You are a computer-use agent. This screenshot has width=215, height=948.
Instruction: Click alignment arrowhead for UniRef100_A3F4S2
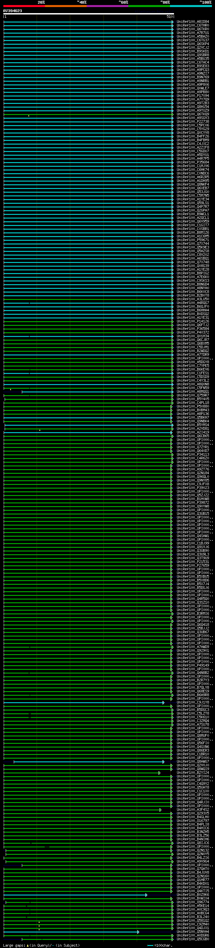(x=161, y=810)
